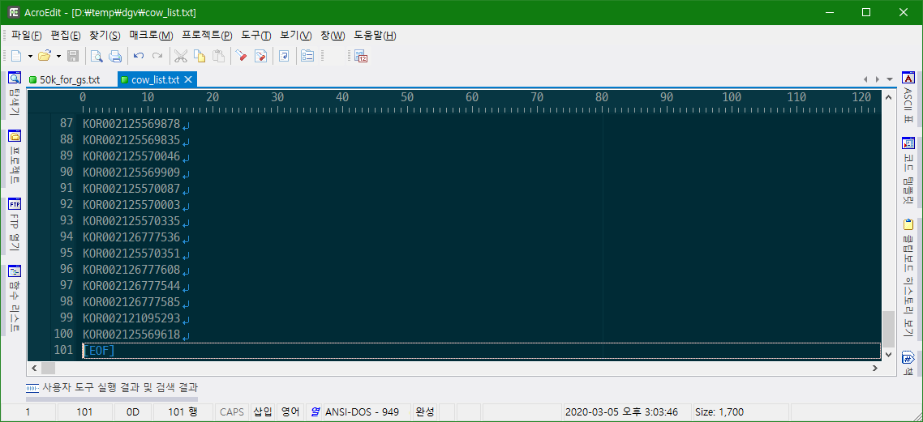The width and height of the screenshot is (923, 422).
Task: Click the calendar icon with the number 12
Action: click(362, 56)
